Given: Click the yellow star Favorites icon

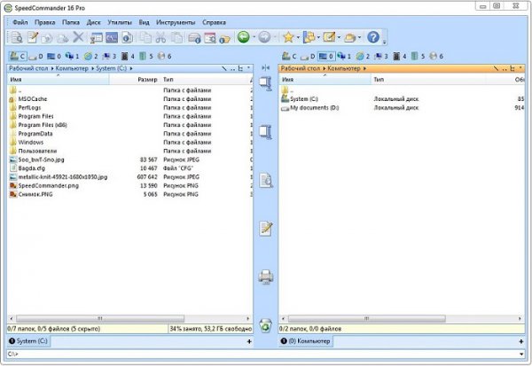Looking at the screenshot, I should [x=288, y=37].
